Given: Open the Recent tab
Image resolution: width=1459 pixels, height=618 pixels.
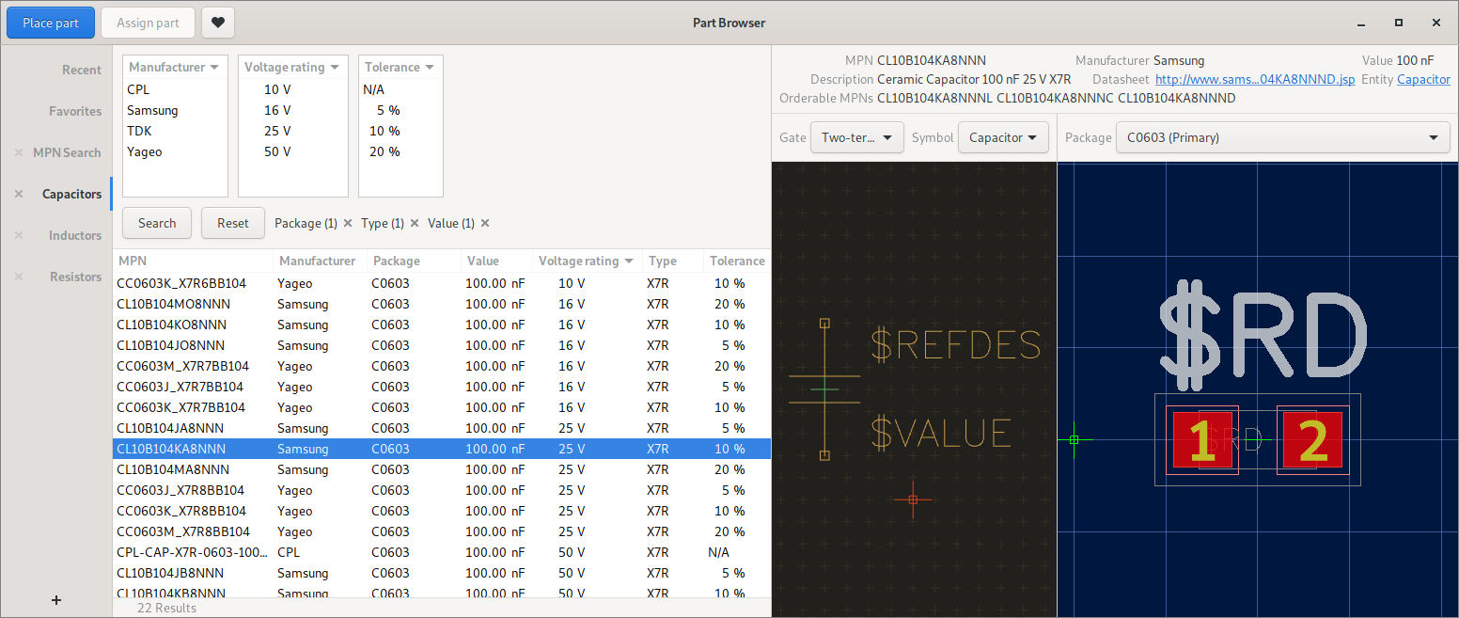Looking at the screenshot, I should (82, 70).
